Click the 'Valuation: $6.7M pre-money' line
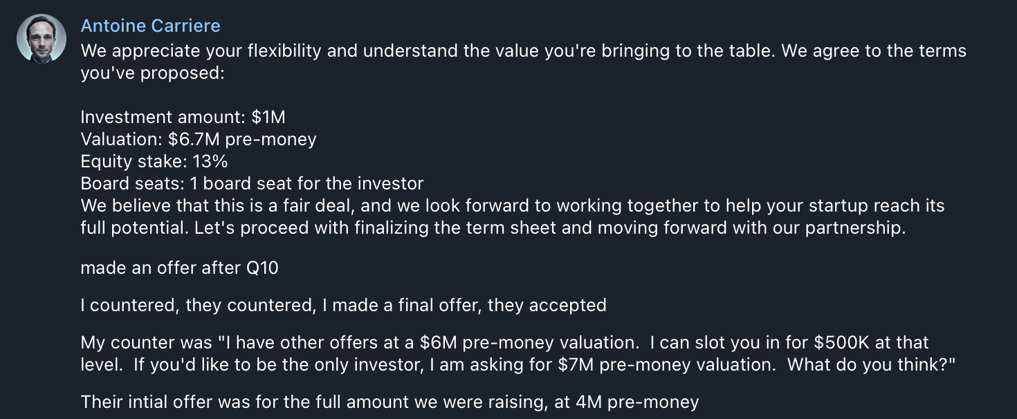1017x419 pixels. [199, 139]
